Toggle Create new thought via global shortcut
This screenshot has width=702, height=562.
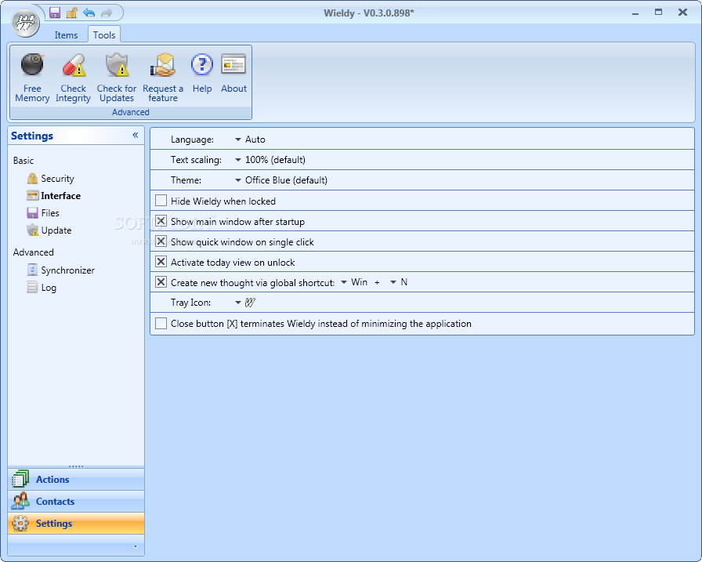[161, 282]
